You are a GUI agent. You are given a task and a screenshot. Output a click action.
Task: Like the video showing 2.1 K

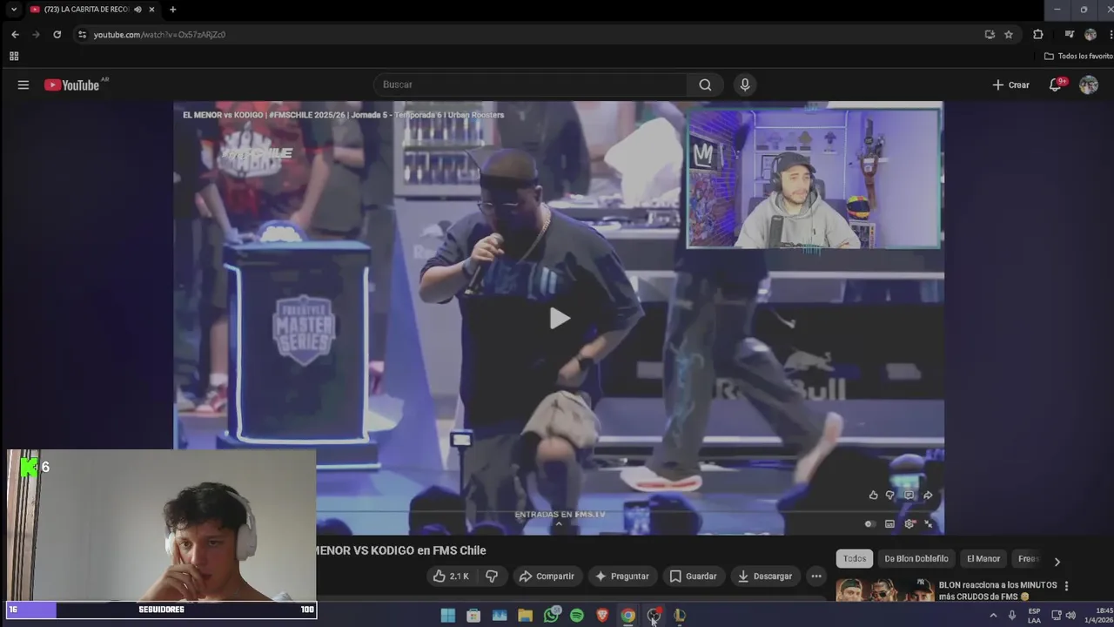click(x=451, y=576)
